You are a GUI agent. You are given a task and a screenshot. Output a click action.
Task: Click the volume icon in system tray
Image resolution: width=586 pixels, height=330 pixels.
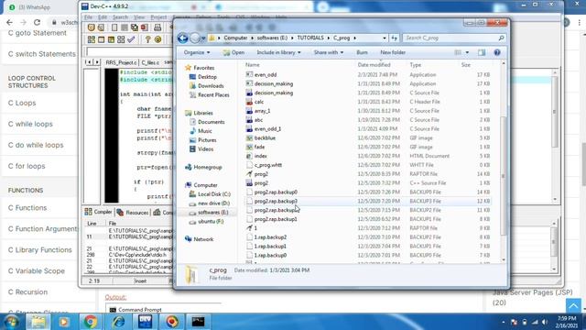coord(545,322)
